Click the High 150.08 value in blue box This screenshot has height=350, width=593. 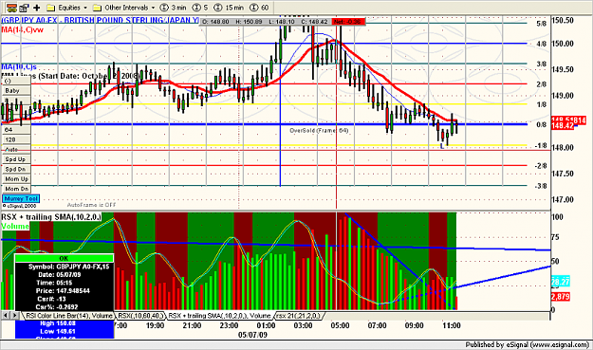pyautogui.click(x=58, y=323)
